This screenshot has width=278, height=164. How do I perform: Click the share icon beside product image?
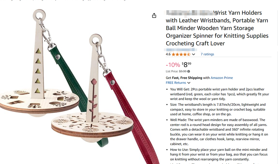[154, 16]
